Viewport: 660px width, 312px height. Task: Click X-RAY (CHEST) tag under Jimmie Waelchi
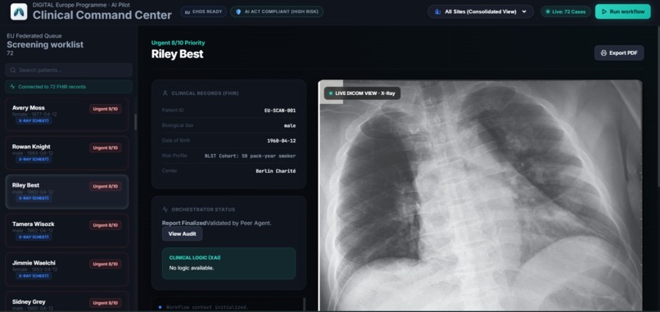pyautogui.click(x=34, y=276)
